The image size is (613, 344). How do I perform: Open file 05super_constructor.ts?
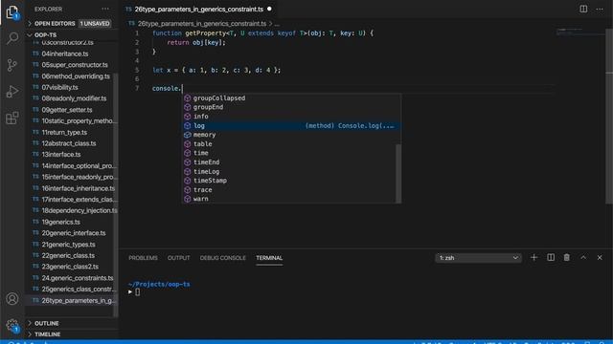(x=75, y=65)
